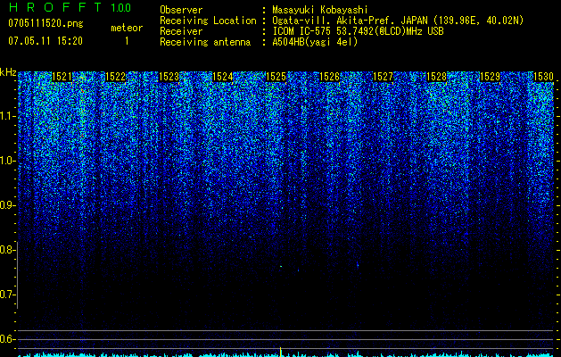Select the 0.8 frequency axis label
This screenshot has width=561, height=357.
[7, 250]
